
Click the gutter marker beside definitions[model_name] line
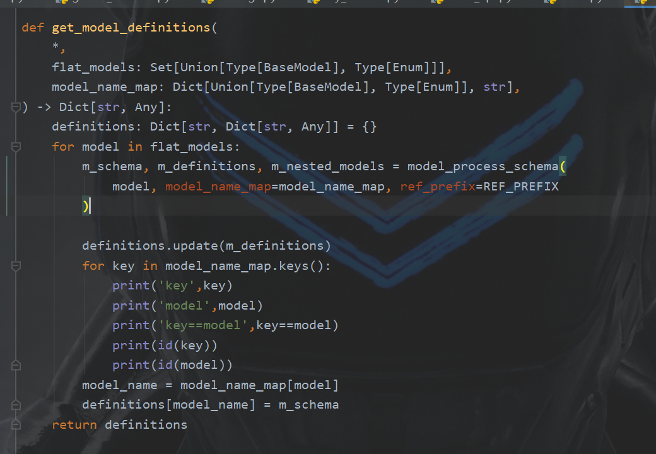click(x=16, y=405)
